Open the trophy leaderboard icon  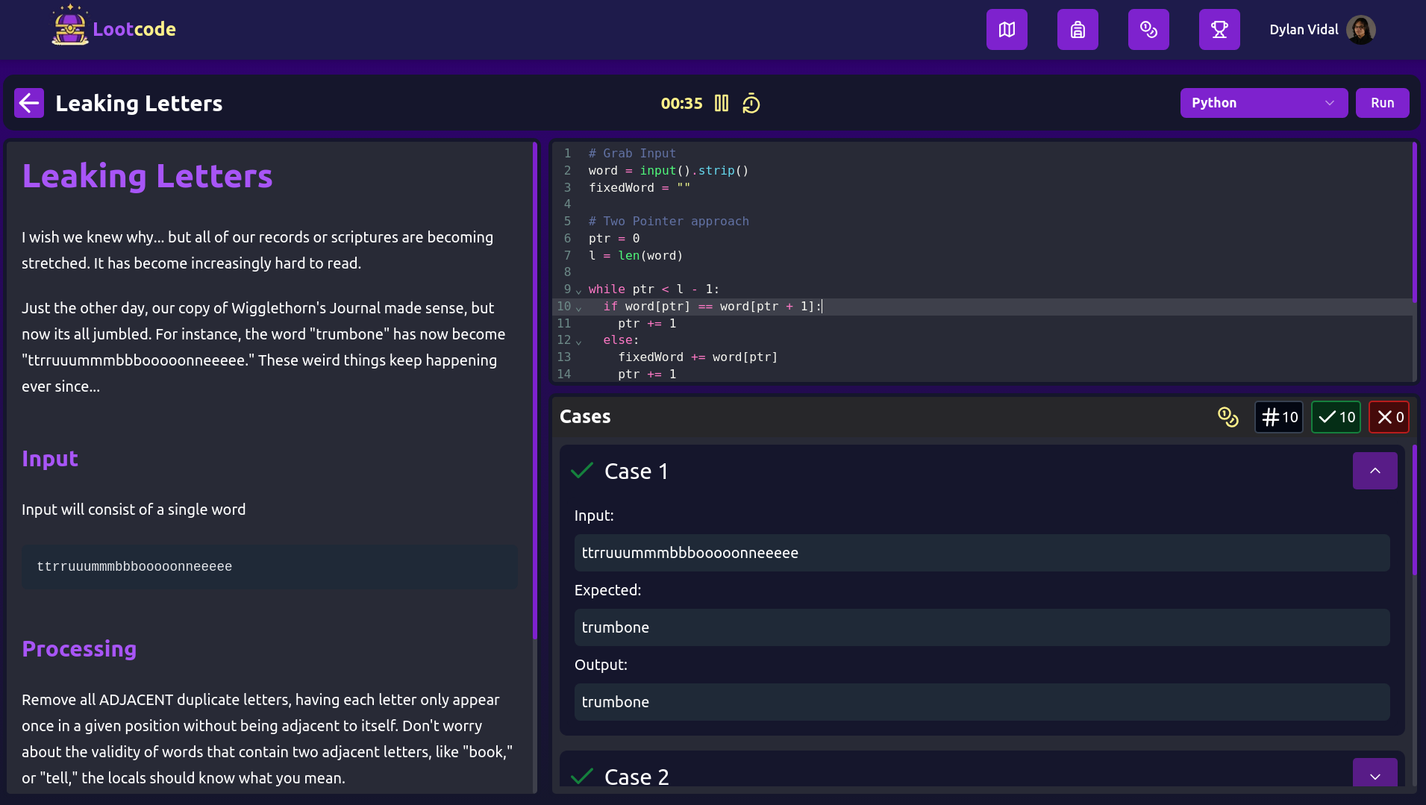click(1219, 30)
